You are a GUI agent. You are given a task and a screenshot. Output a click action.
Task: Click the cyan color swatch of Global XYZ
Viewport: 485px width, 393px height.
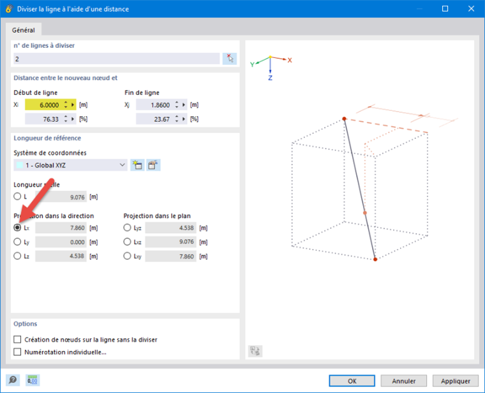(x=20, y=165)
